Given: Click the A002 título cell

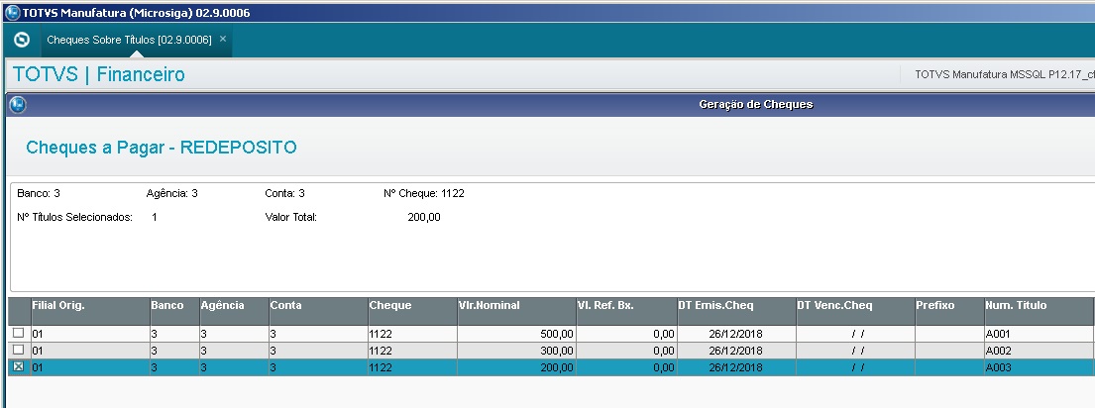Looking at the screenshot, I should pos(1040,351).
